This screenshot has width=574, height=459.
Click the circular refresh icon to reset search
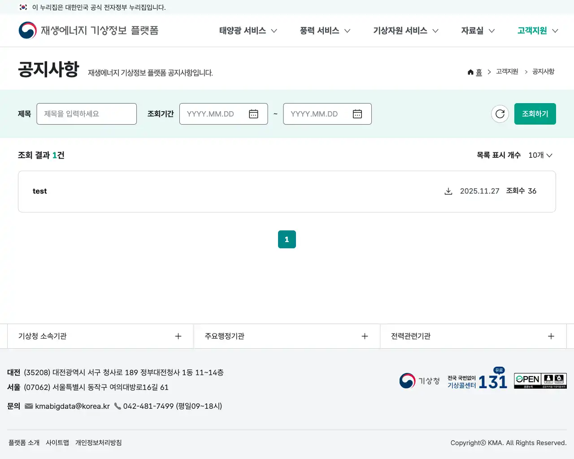(x=500, y=114)
